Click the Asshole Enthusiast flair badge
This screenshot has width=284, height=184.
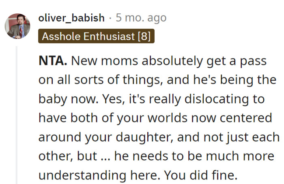coord(96,36)
